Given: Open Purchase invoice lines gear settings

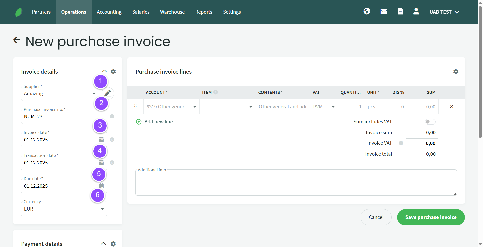Looking at the screenshot, I should [x=456, y=72].
